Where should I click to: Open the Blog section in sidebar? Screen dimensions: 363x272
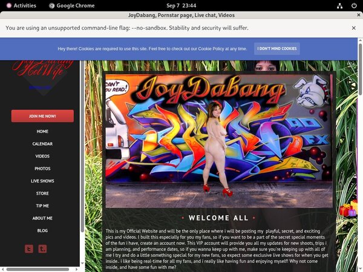tap(42, 231)
